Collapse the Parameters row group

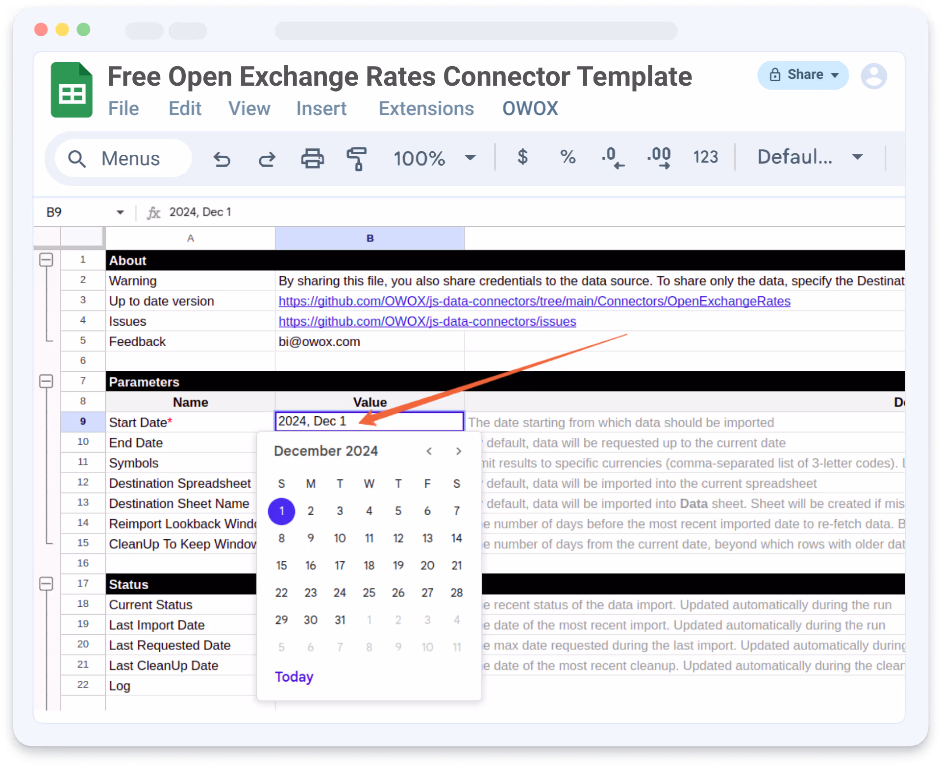pyautogui.click(x=46, y=382)
